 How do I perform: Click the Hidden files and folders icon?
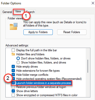click(x=13, y=54)
